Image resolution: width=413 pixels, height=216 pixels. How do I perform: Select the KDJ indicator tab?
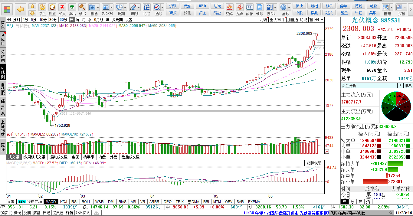click(64, 202)
